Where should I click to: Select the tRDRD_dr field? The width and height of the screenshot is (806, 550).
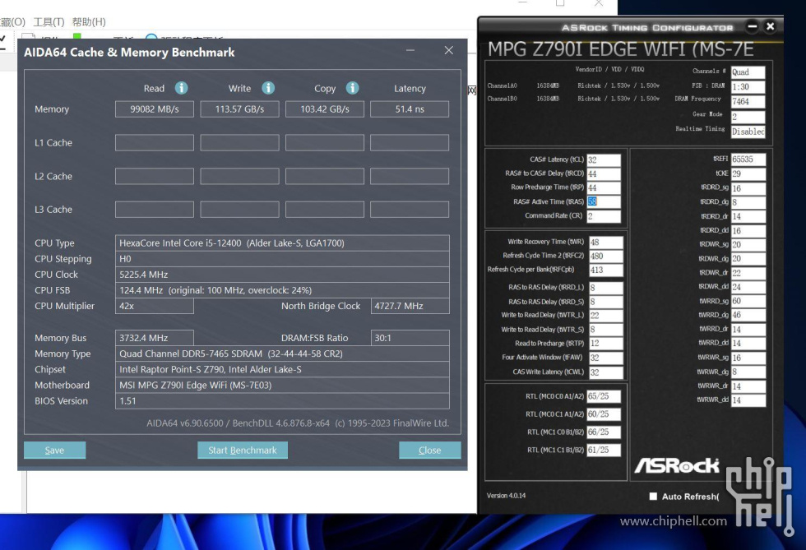748,216
